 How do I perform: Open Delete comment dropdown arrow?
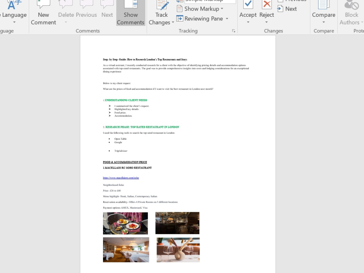[66, 22]
